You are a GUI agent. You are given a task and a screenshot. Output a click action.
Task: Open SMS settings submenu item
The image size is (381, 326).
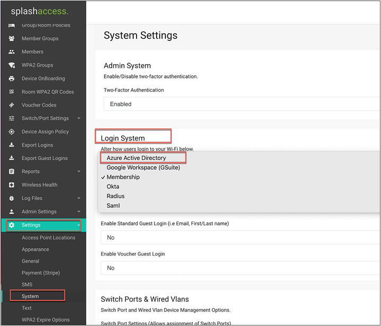[27, 284]
